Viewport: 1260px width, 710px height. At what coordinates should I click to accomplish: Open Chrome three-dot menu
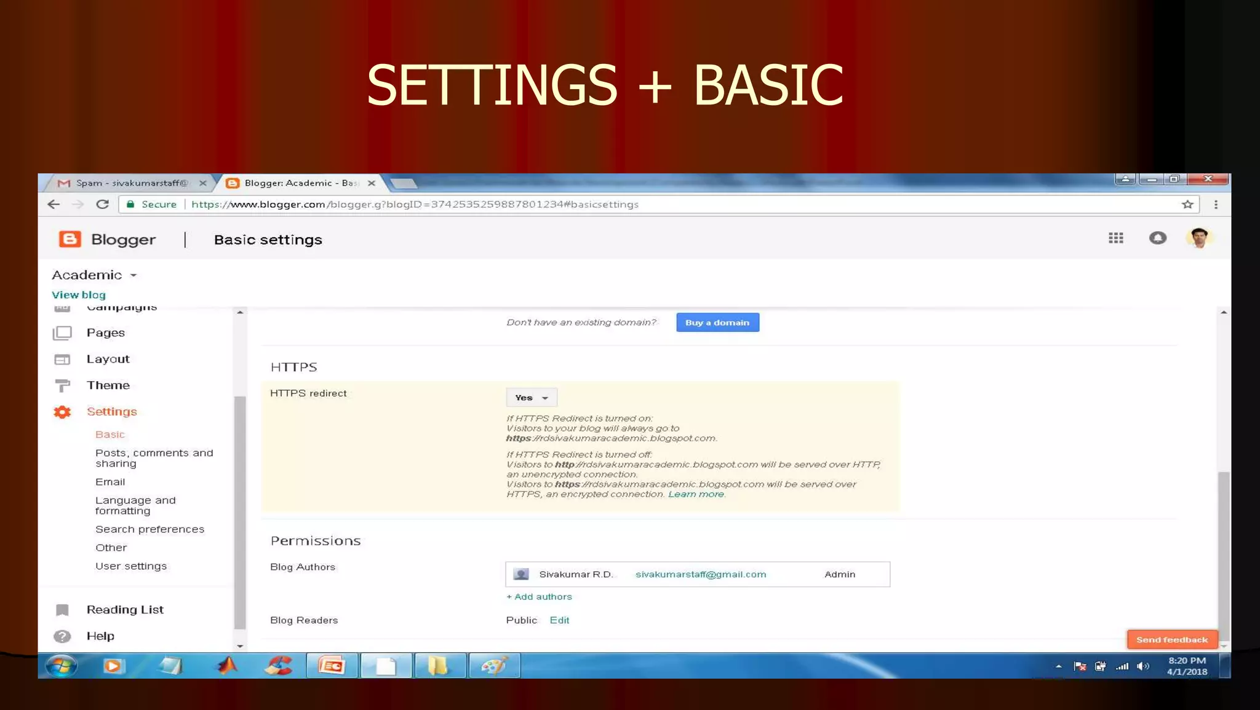pyautogui.click(x=1216, y=205)
